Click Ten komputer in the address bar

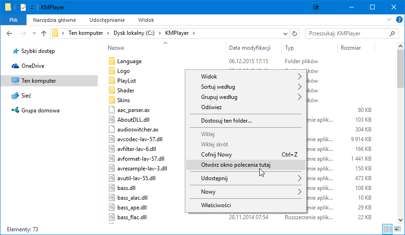click(x=86, y=33)
